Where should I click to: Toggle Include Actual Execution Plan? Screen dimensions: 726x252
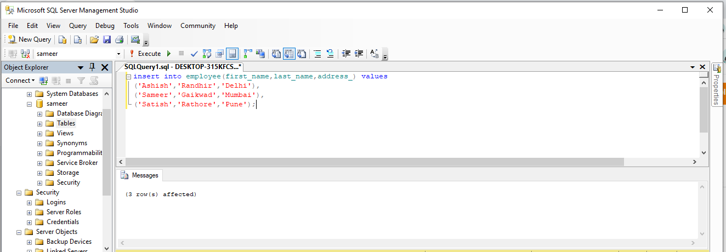pyautogui.click(x=248, y=54)
